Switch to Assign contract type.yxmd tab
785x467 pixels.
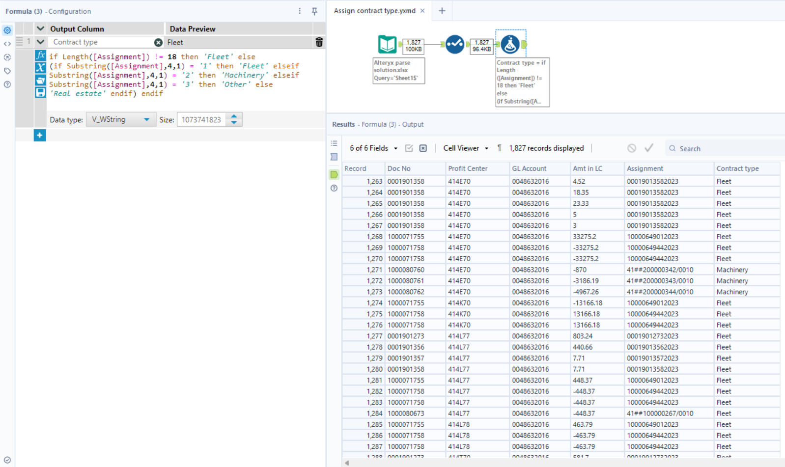[374, 11]
